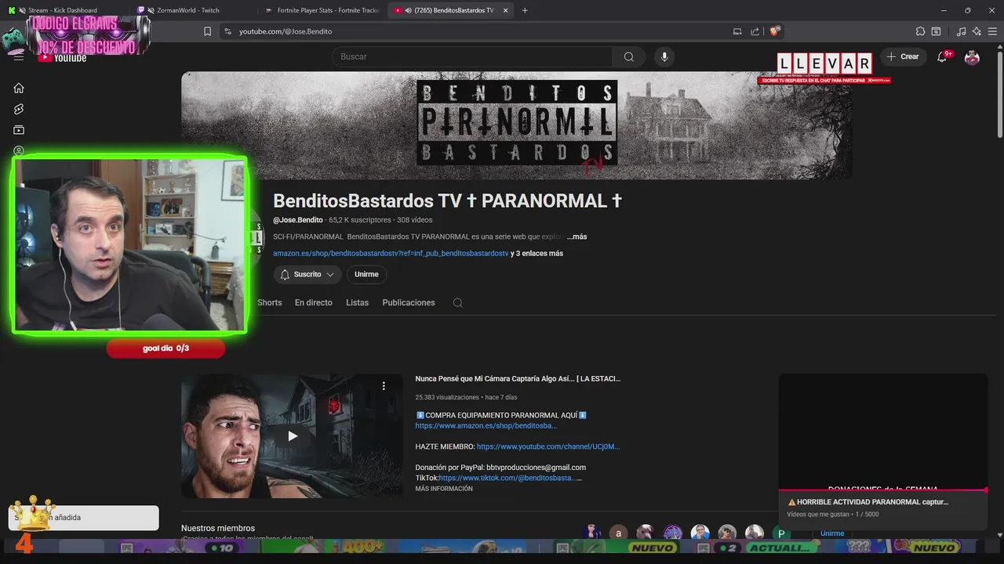
Task: Share this page from the address bar
Action: coord(755,31)
